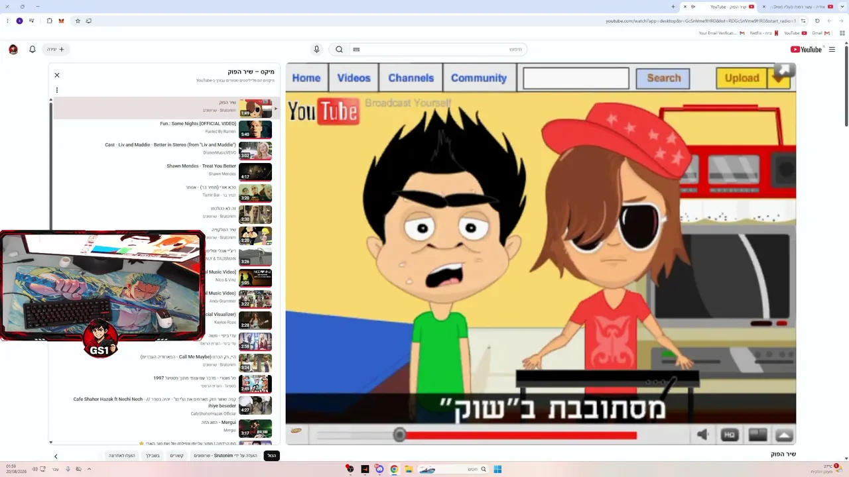Image resolution: width=849 pixels, height=477 pixels.
Task: Open a new browser tab
Action: (673, 7)
